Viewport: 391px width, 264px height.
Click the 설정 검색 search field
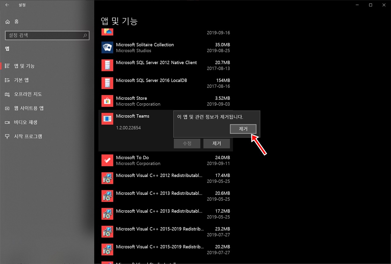(47, 35)
